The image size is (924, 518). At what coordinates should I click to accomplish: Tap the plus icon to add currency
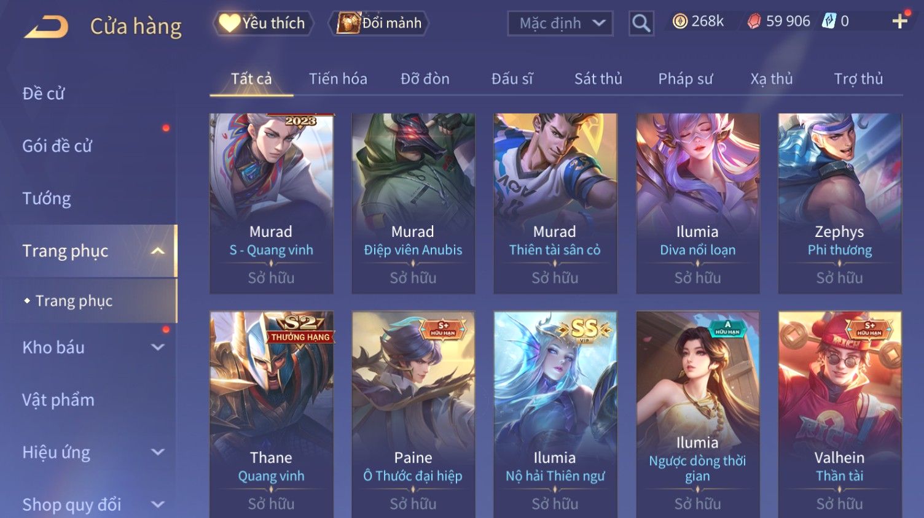(x=900, y=21)
